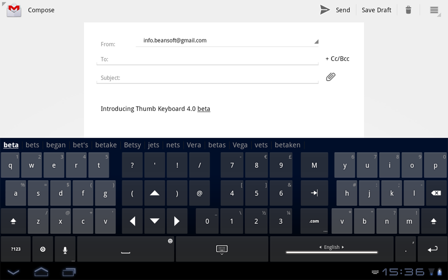Screen dimensions: 448x280
Task: Choose suggestion 'betake'
Action: 105,145
